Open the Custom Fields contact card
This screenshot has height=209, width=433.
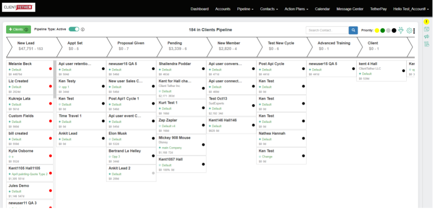coord(30,121)
